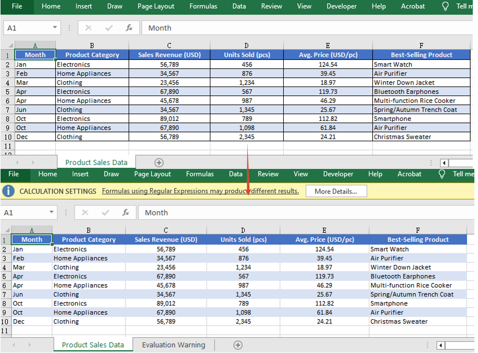The image size is (478, 353).
Task: Select Product Sales Data tab in top workbook
Action: [96, 163]
